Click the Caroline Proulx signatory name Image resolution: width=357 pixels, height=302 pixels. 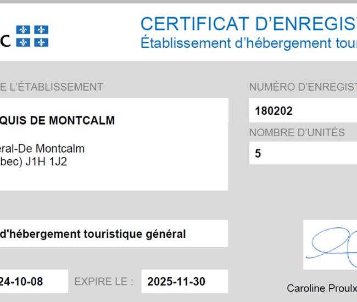point(322,288)
